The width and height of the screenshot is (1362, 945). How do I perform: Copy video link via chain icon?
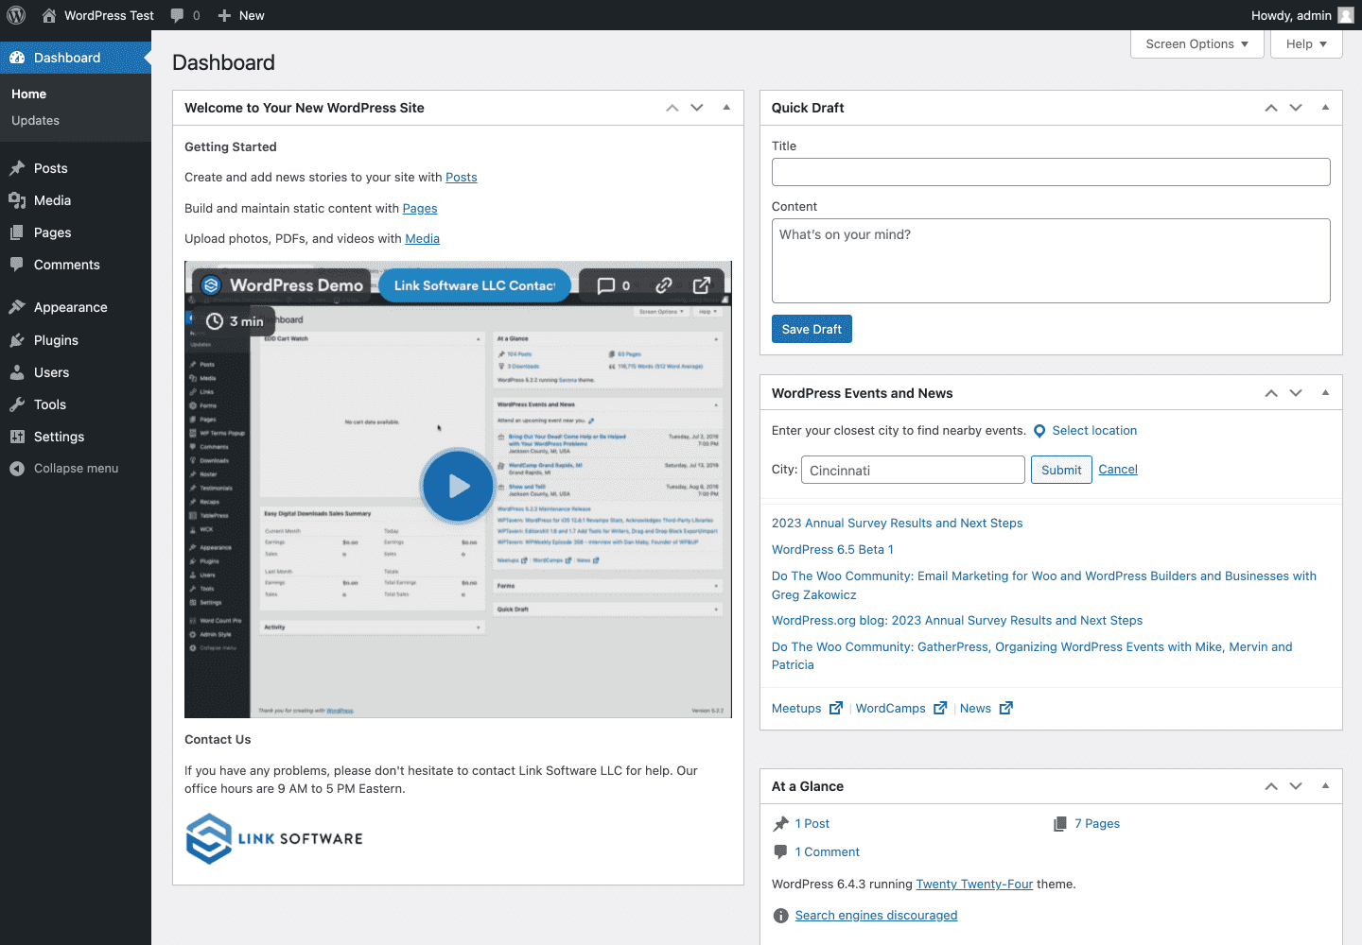click(x=664, y=285)
